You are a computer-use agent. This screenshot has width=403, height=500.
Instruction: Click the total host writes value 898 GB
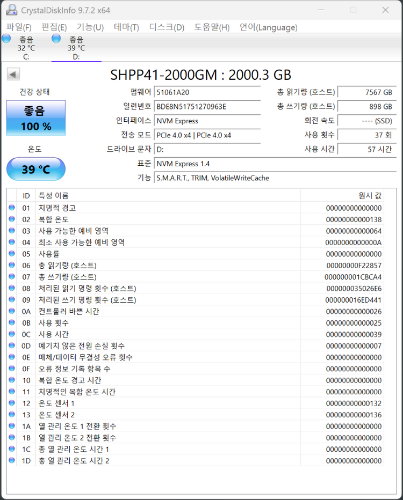click(367, 107)
